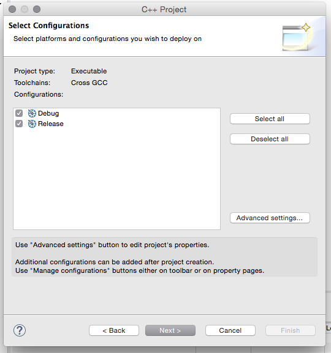Image resolution: width=331 pixels, height=353 pixels.
Task: Open Advanced settings dialog
Action: (270, 218)
